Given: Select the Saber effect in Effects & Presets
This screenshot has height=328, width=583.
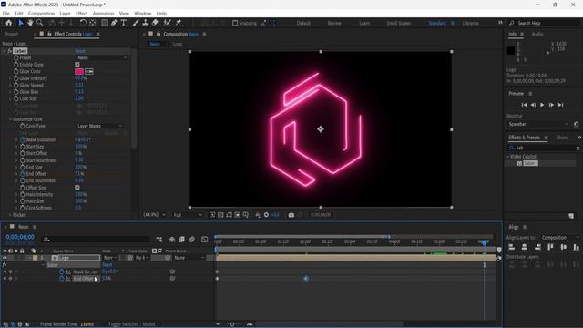Looking at the screenshot, I should tap(530, 163).
